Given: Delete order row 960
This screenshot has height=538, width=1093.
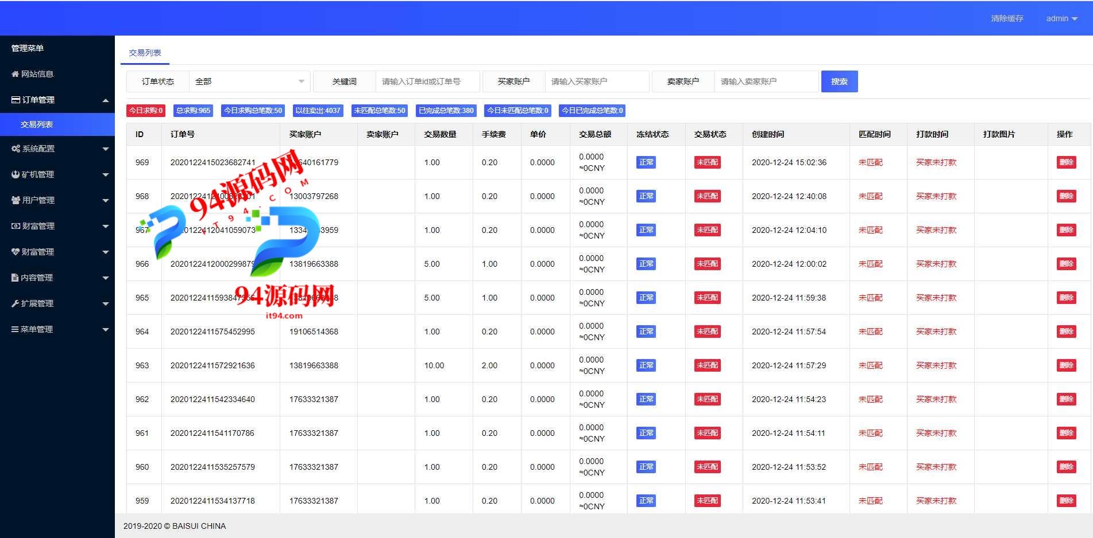Looking at the screenshot, I should 1066,467.
